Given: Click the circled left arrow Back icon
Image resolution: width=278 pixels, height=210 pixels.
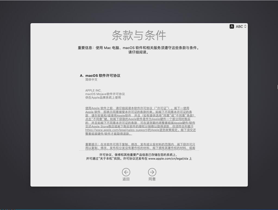Looking at the screenshot, I should click(x=126, y=172).
